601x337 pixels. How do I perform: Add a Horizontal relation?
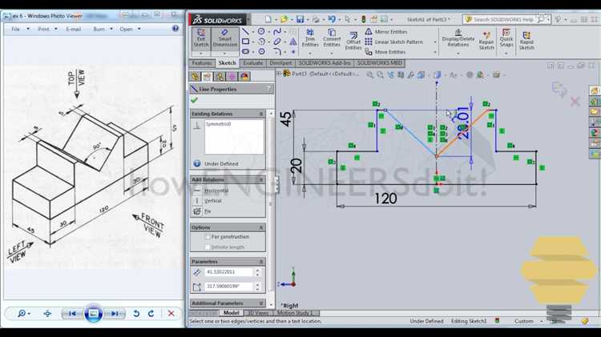tap(216, 191)
